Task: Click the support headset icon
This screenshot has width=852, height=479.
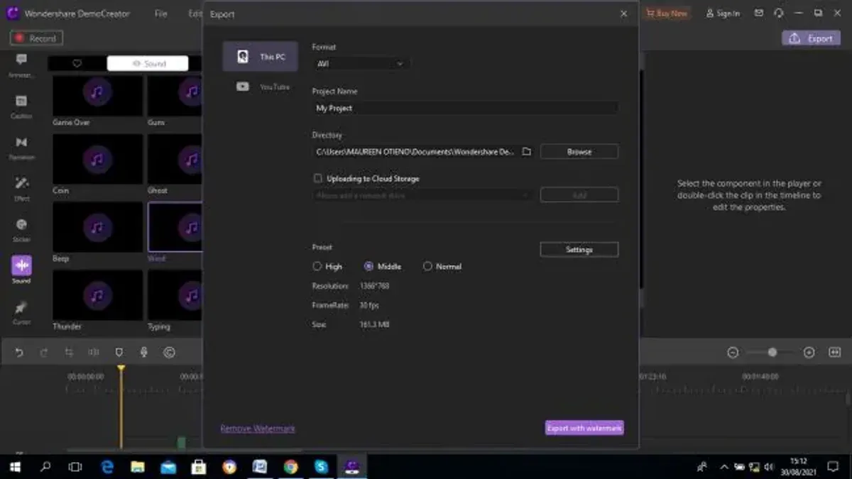Action: pyautogui.click(x=779, y=13)
